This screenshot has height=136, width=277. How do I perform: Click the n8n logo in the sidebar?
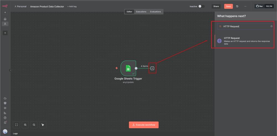tap(5, 6)
